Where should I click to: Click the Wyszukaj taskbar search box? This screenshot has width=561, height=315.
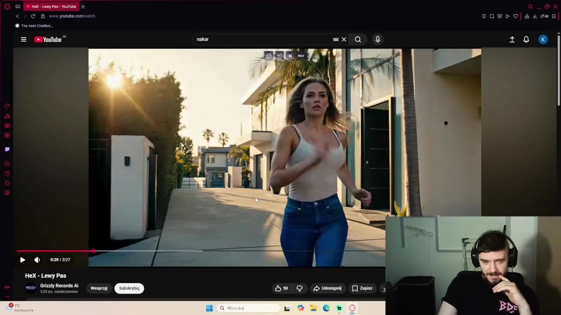[249, 308]
